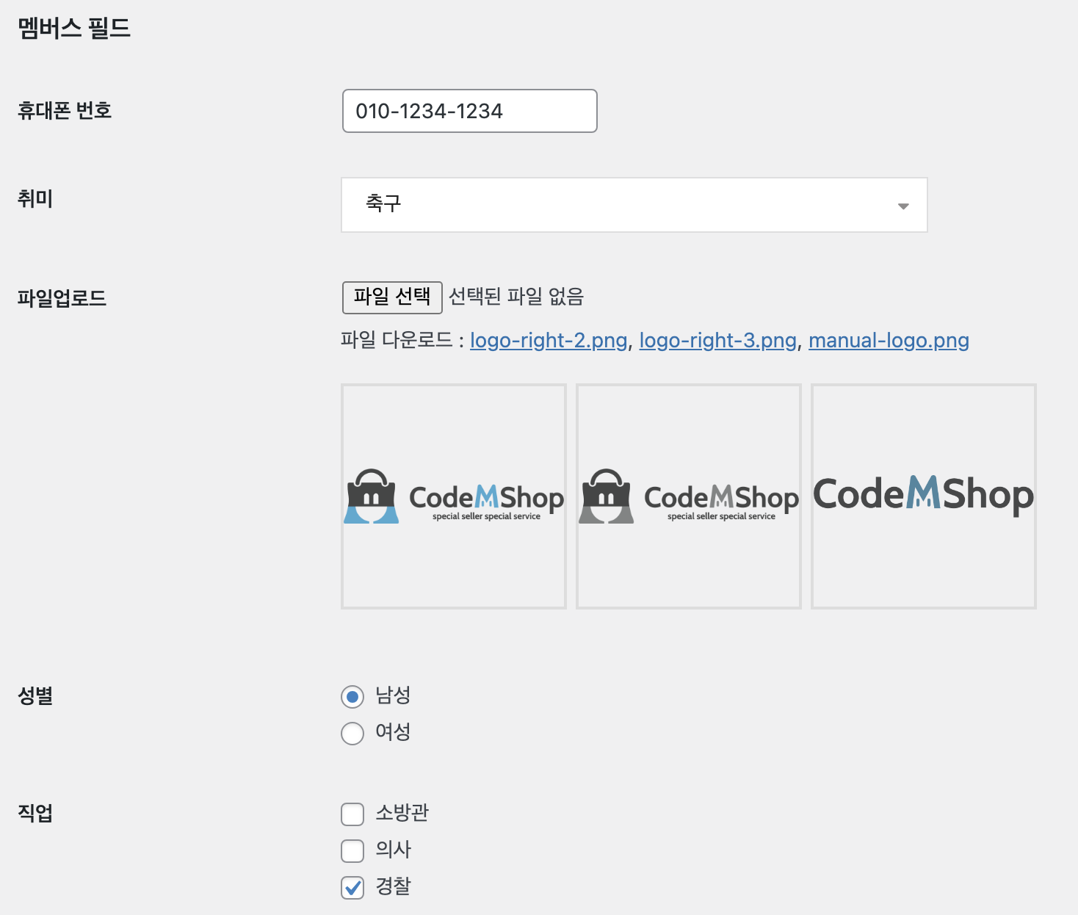Click the 취미 label

(35, 198)
